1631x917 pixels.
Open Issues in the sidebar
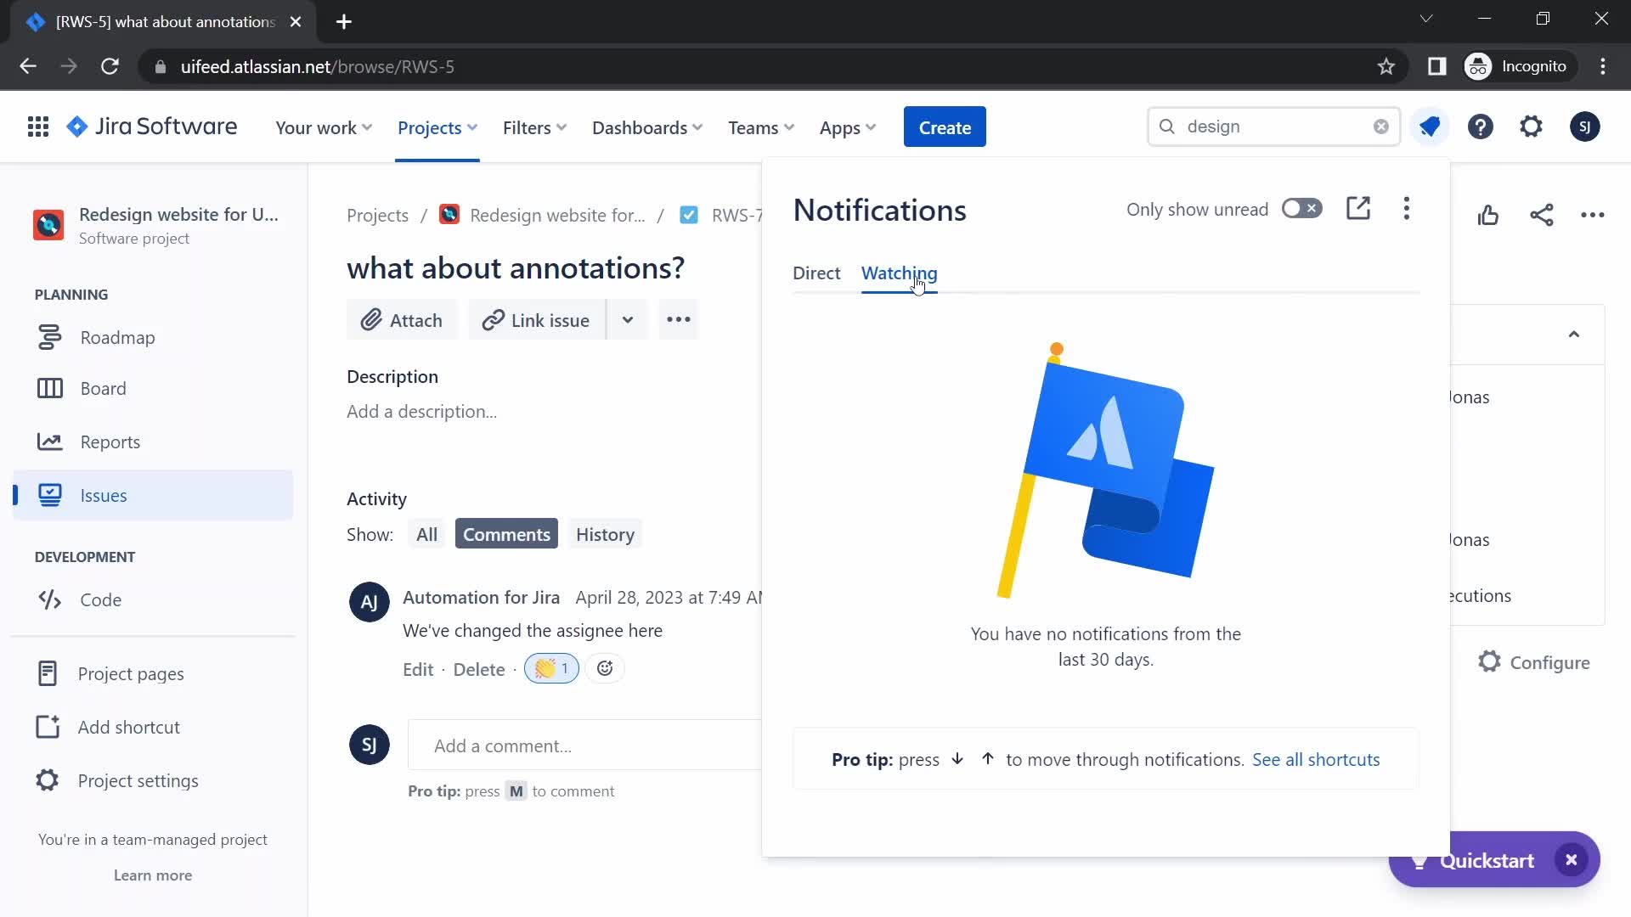pos(153,496)
